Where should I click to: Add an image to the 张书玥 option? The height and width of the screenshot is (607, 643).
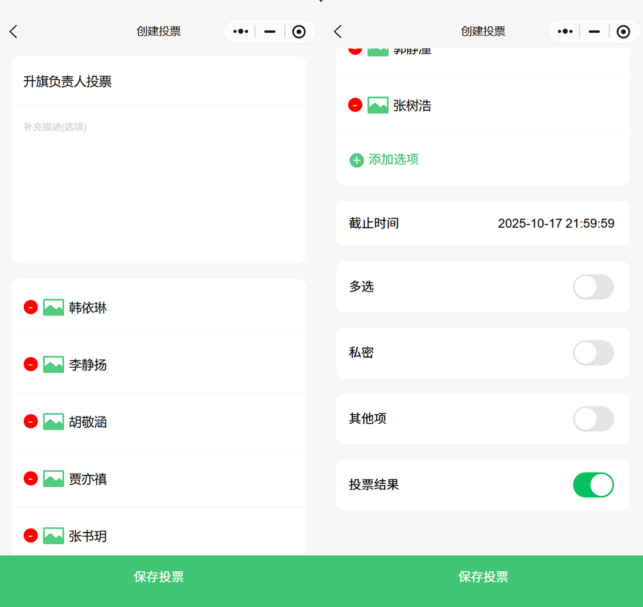54,536
